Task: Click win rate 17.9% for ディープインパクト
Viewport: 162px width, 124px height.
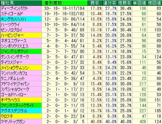Action: coord(96,8)
